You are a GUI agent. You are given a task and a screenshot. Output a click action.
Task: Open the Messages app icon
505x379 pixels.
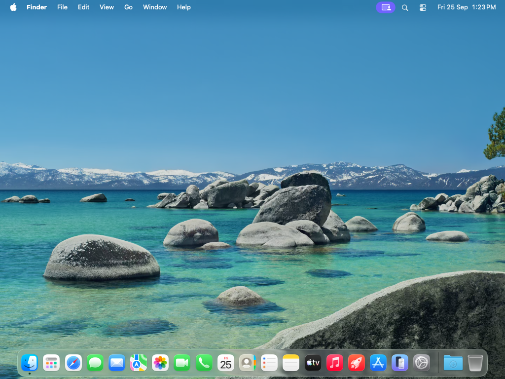tap(95, 363)
